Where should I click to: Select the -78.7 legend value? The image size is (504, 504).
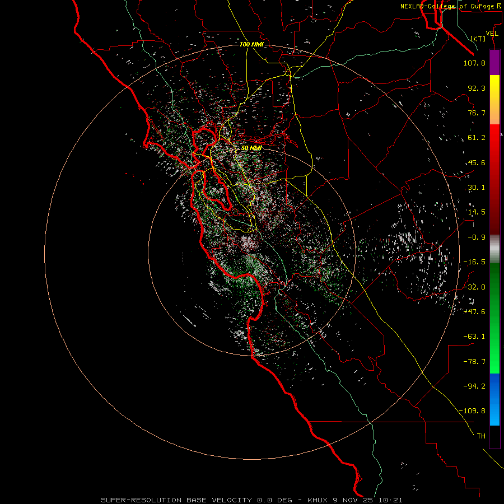tap(474, 362)
